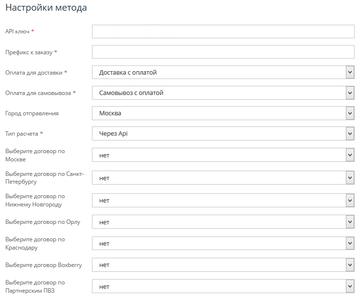
Task: Expand the Оплата для самовывоза dropdown
Action: (x=223, y=93)
